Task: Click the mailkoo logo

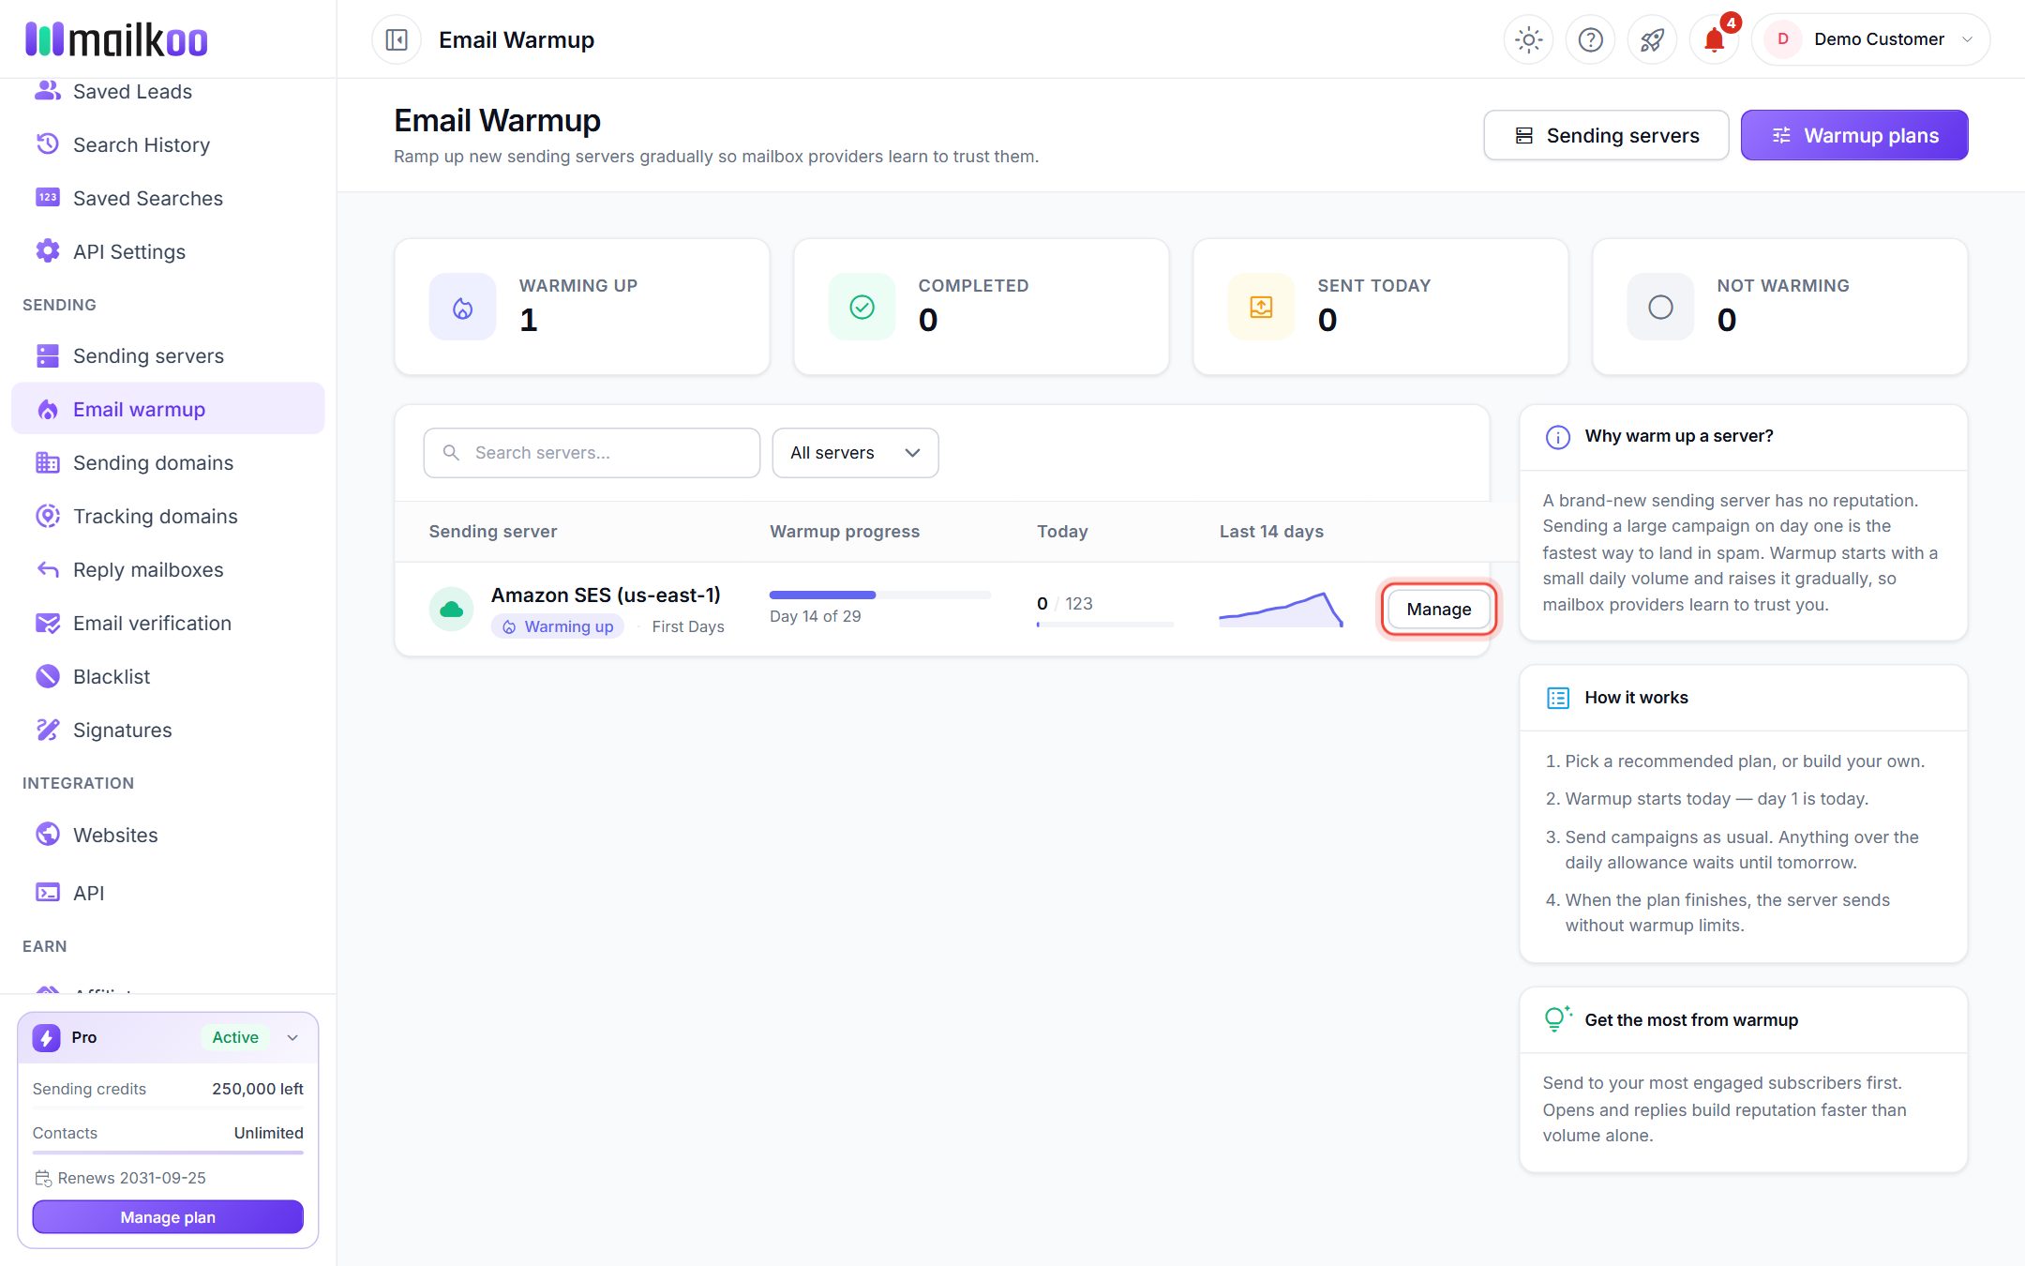Action: (x=116, y=39)
